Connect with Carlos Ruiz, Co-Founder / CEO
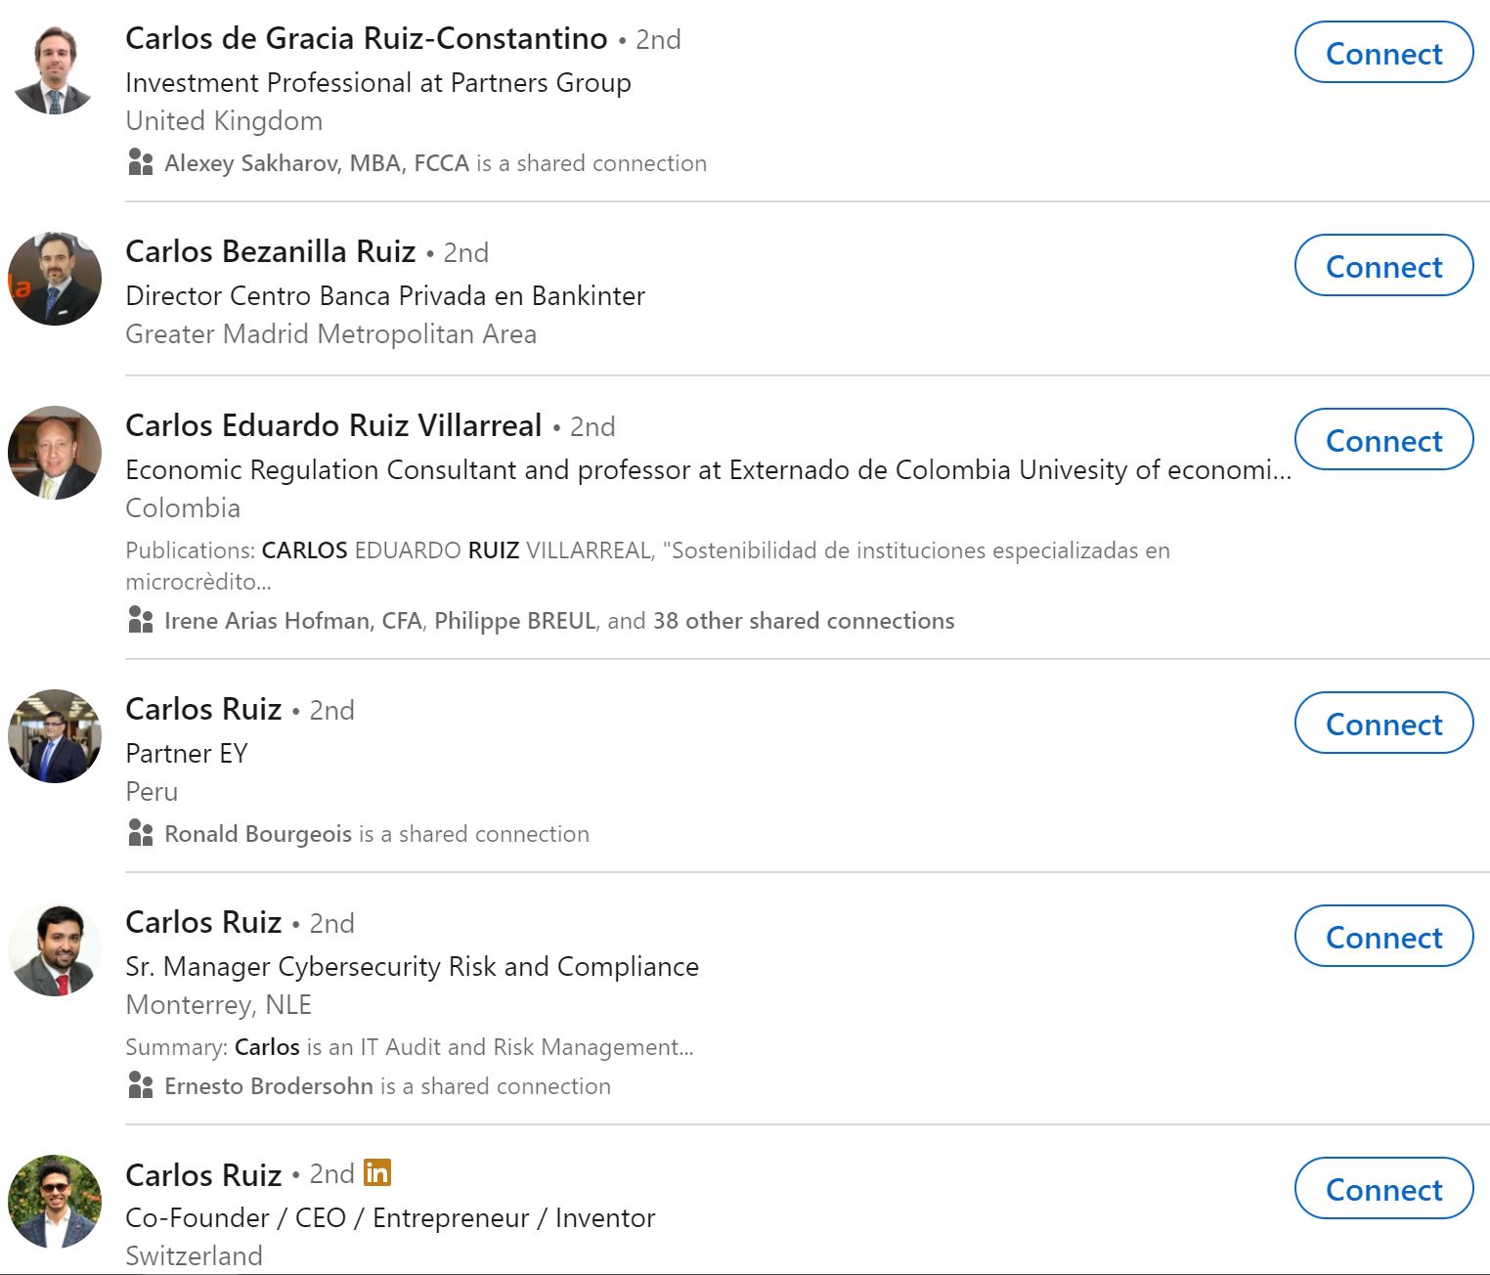1490x1275 pixels. [1383, 1189]
